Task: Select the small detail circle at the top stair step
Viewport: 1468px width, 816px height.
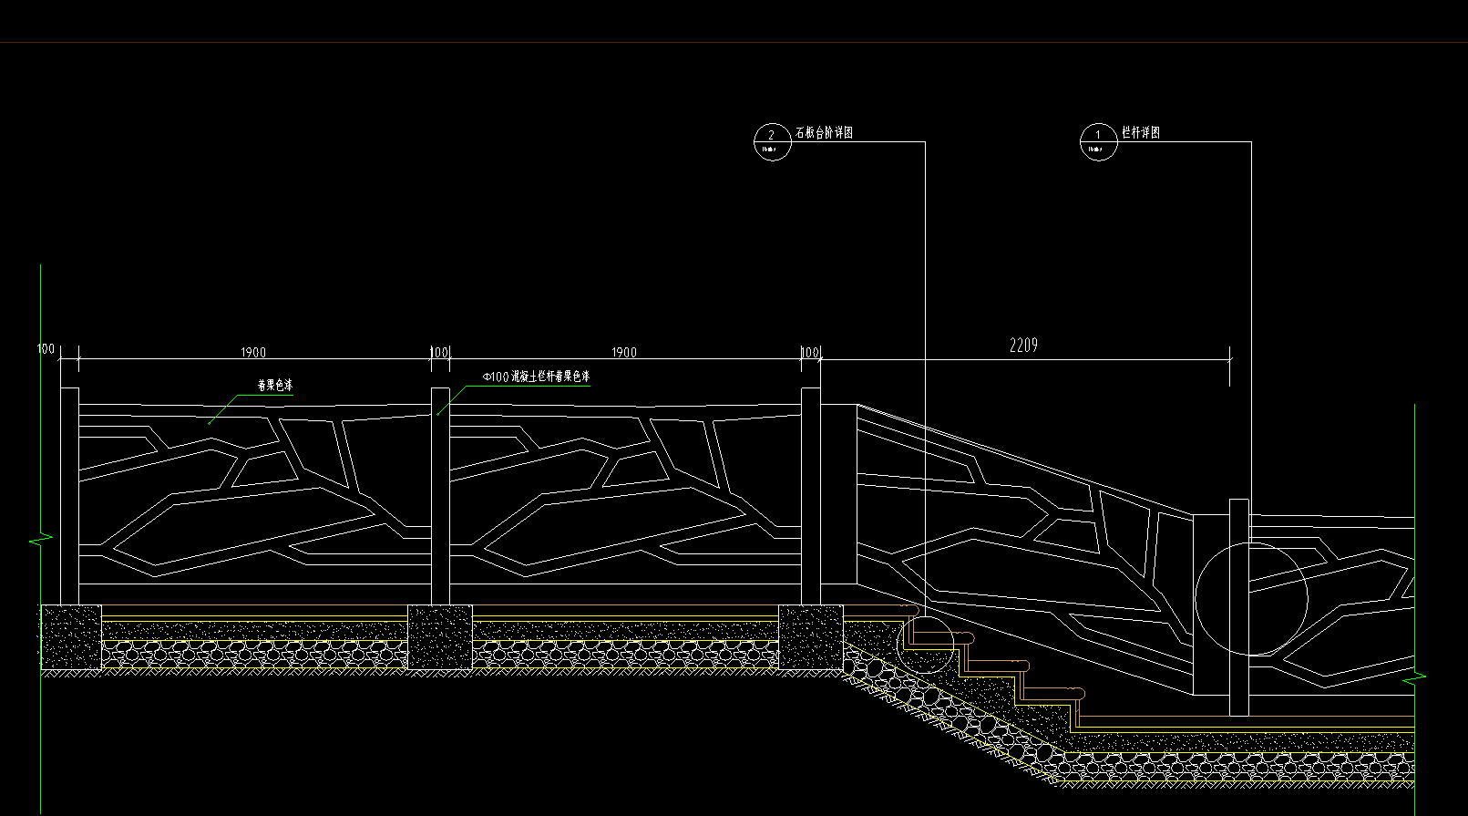Action: (x=925, y=644)
